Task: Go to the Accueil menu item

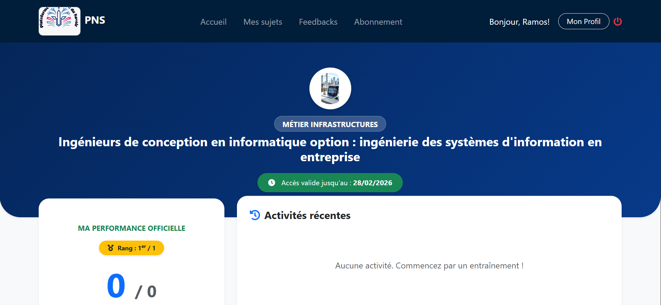Action: 213,22
